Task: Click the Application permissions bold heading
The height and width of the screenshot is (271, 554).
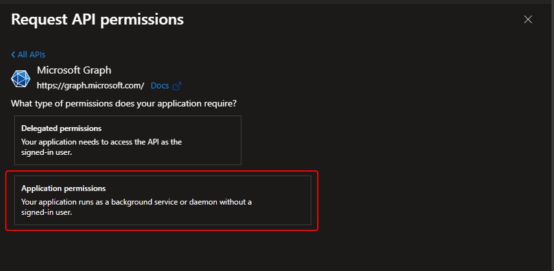Action: pyautogui.click(x=63, y=188)
